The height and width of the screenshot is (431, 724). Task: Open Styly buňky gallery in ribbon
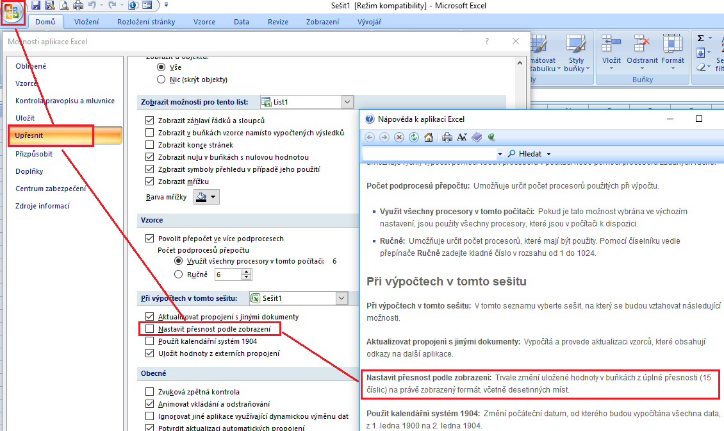coord(576,53)
